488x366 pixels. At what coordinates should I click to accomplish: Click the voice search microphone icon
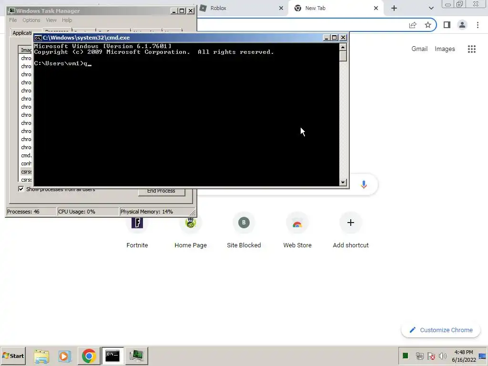click(x=364, y=184)
